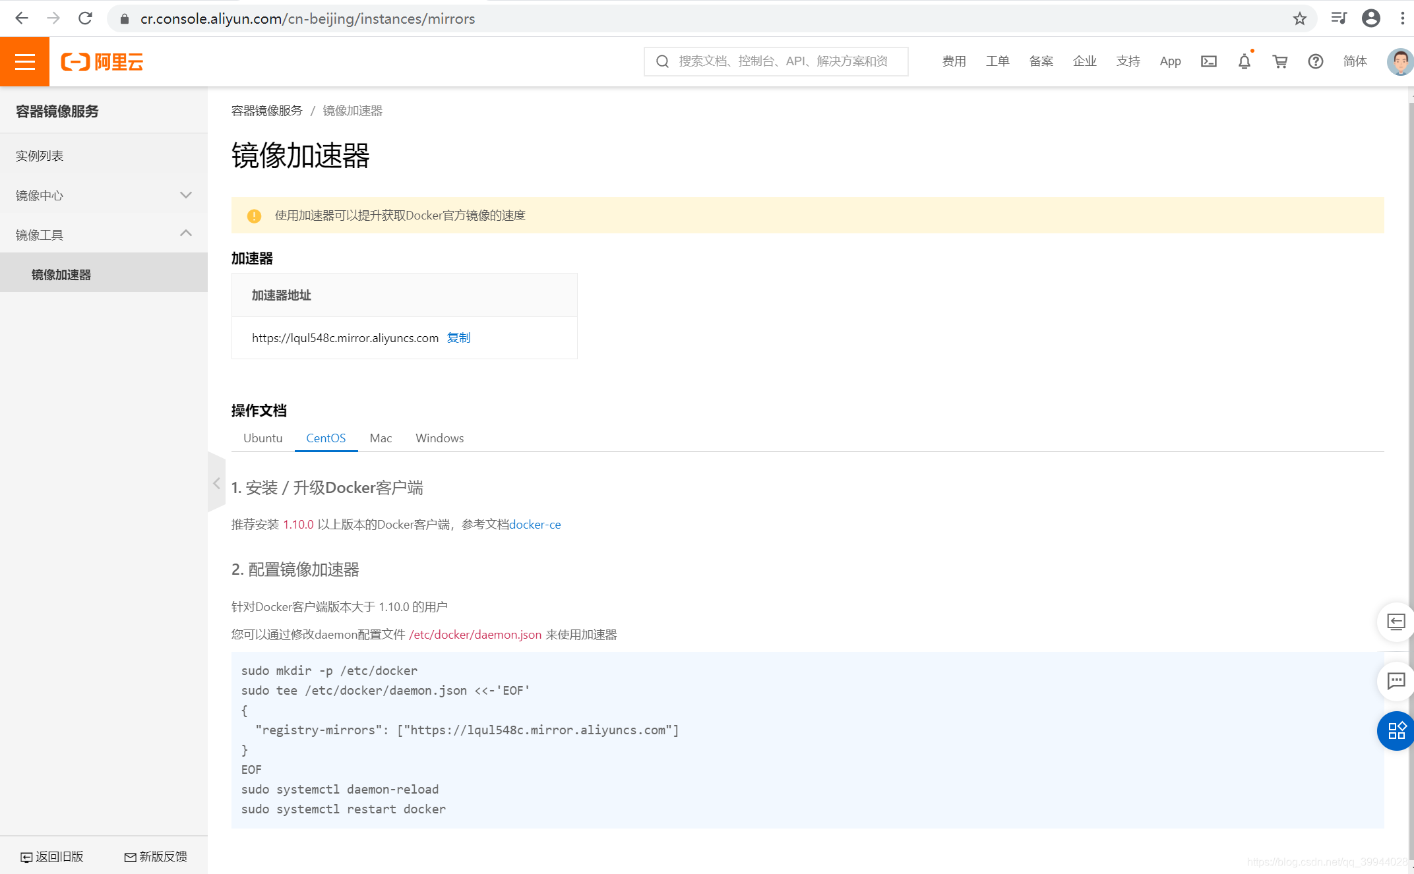
Task: Switch language via 简体 selector
Action: coord(1355,61)
